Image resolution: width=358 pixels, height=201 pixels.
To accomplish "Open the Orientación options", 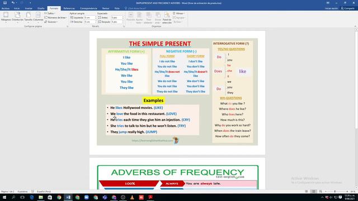I will click(17, 17).
